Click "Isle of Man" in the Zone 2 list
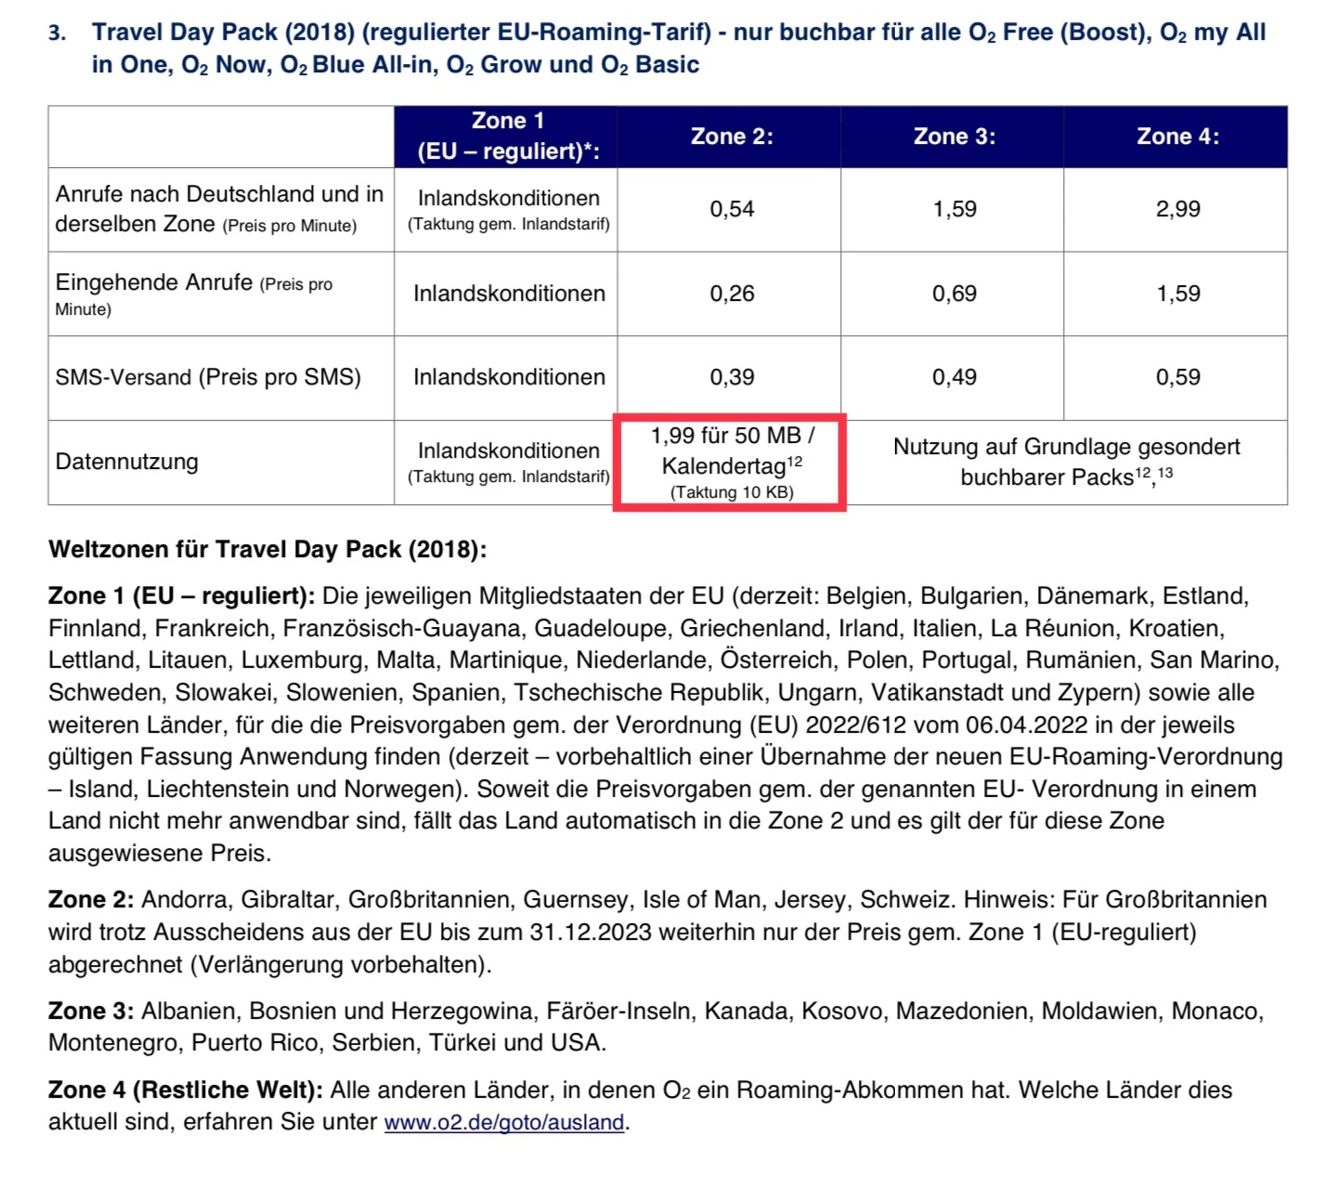Screen dimensions: 1336x1187 [702, 900]
